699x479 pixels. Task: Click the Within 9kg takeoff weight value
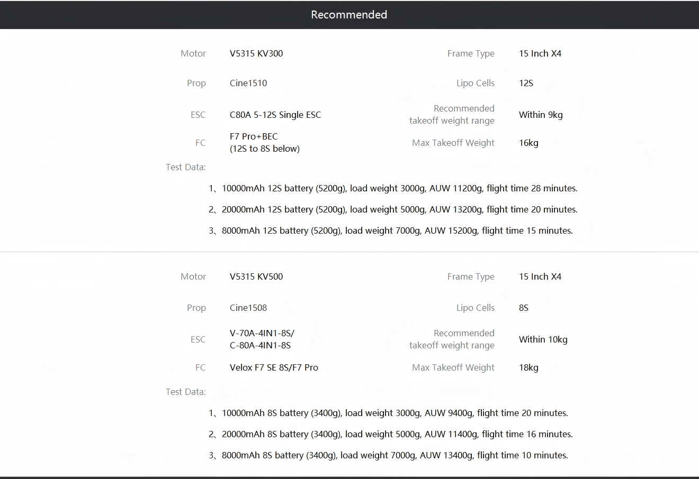pos(541,115)
